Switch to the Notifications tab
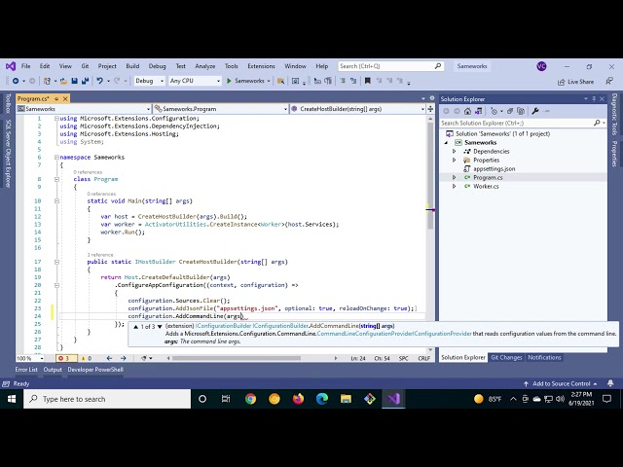Image resolution: width=623 pixels, height=467 pixels. tap(544, 357)
